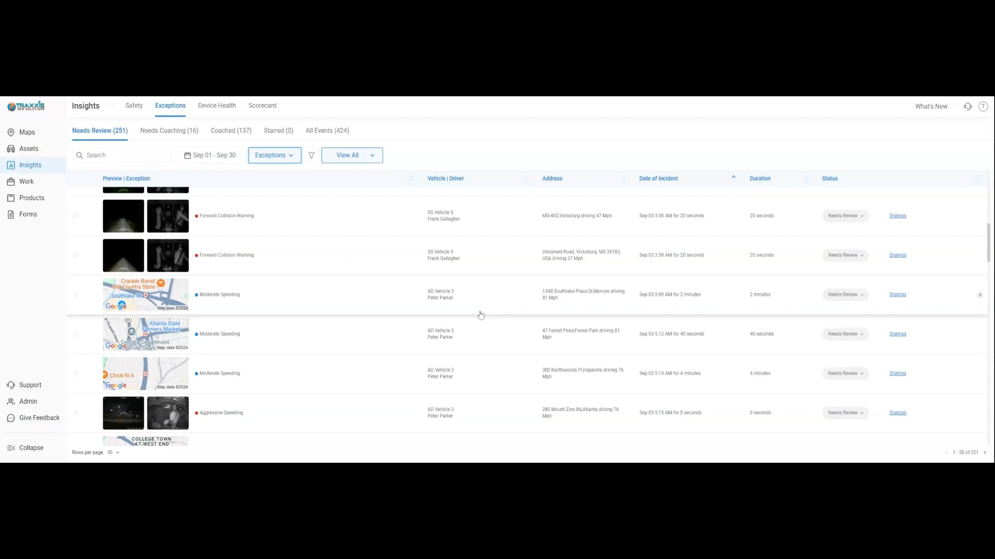Click the Search input field

124,155
